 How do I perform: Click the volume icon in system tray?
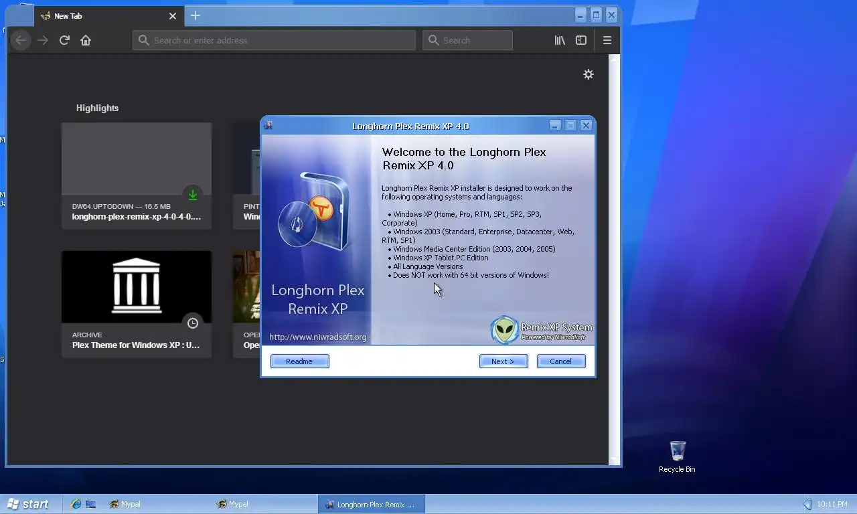click(807, 504)
